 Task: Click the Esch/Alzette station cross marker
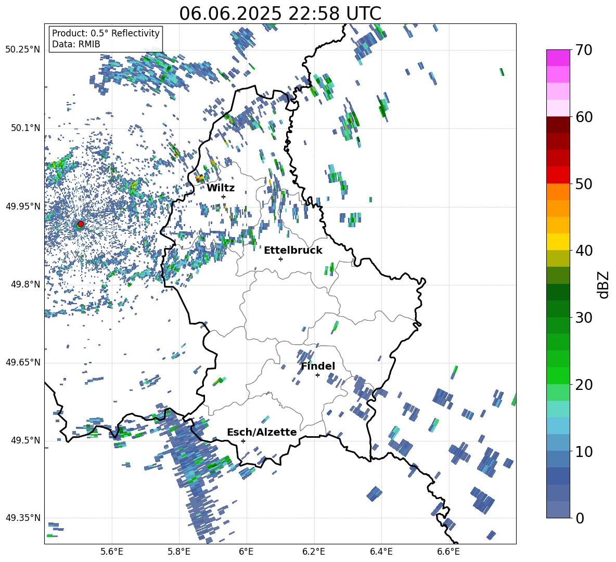pyautogui.click(x=243, y=441)
